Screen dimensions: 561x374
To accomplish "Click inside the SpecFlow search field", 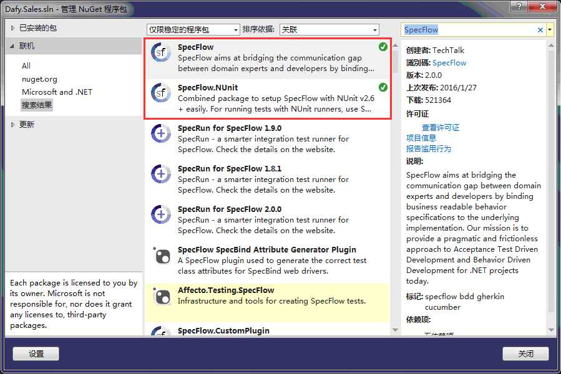I will click(469, 30).
